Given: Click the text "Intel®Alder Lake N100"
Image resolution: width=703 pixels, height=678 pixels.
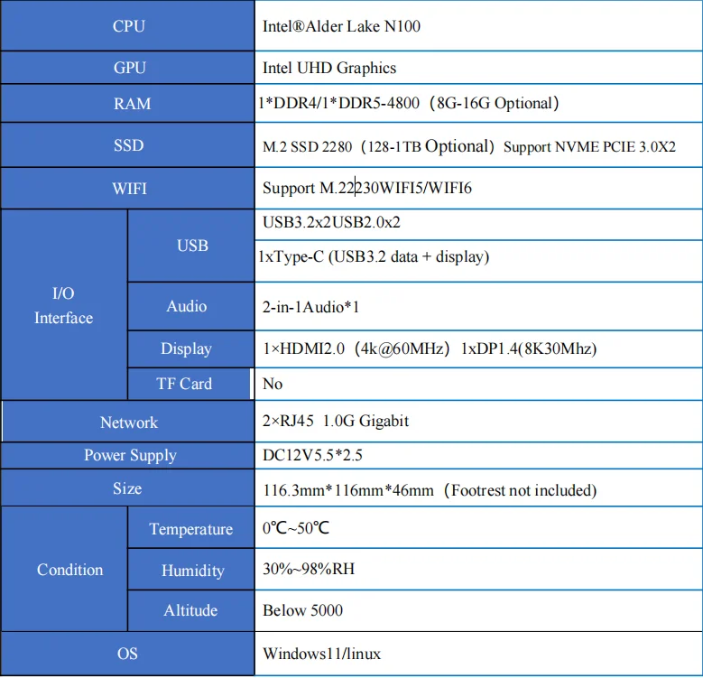Looking at the screenshot, I should pyautogui.click(x=341, y=26).
